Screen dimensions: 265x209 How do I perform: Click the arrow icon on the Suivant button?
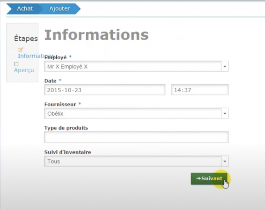198,179
